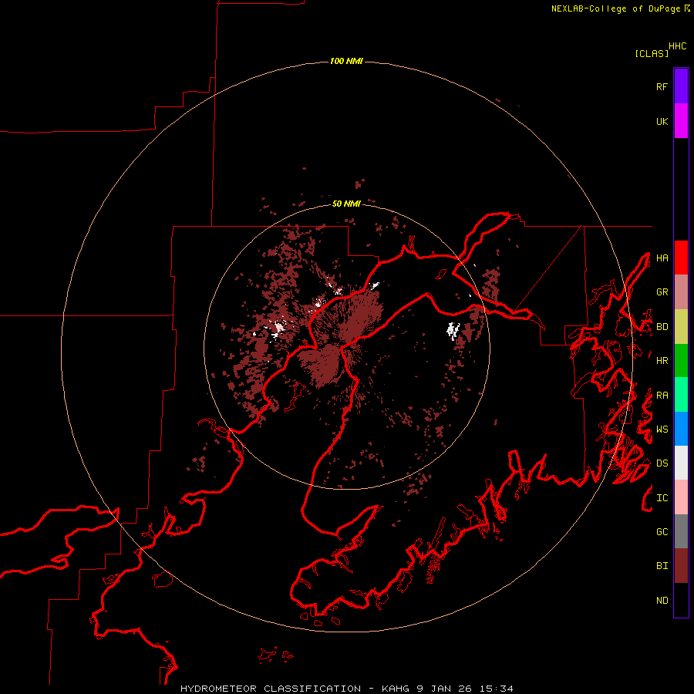Click the ND black legend swatch
Viewport: 694px width, 694px height.
pyautogui.click(x=681, y=600)
